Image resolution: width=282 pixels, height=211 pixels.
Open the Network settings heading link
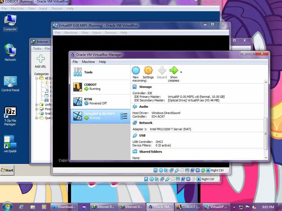pyautogui.click(x=146, y=123)
